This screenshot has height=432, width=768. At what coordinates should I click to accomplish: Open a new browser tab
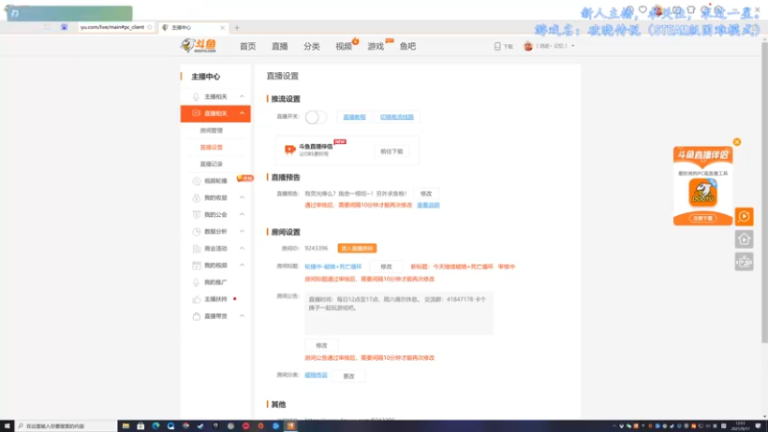(237, 28)
